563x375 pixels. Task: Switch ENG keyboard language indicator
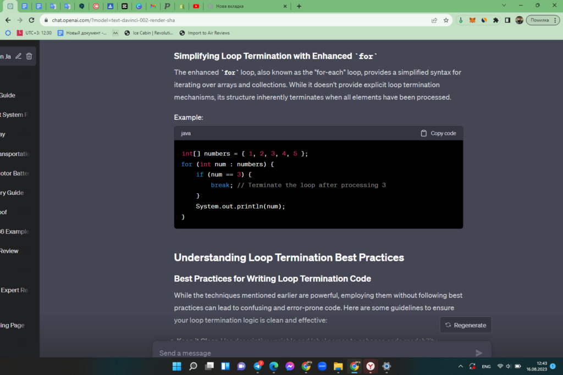(x=486, y=366)
